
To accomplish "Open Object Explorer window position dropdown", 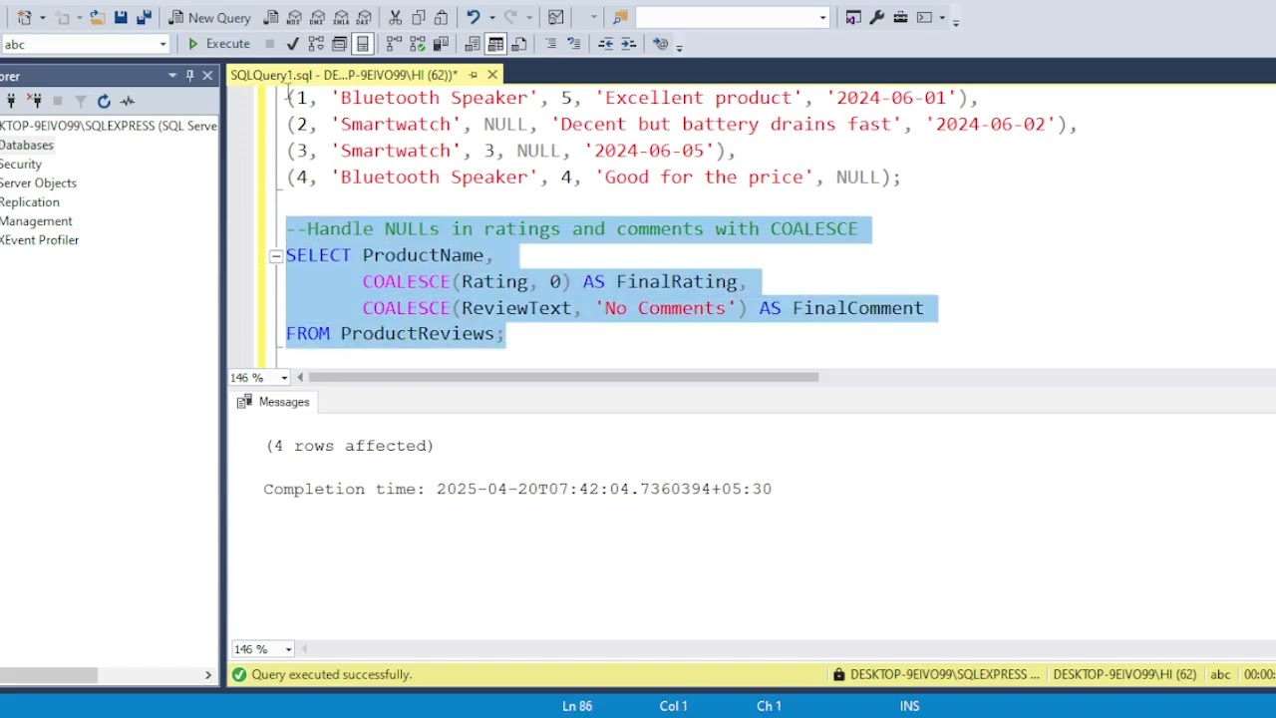I will tap(172, 75).
